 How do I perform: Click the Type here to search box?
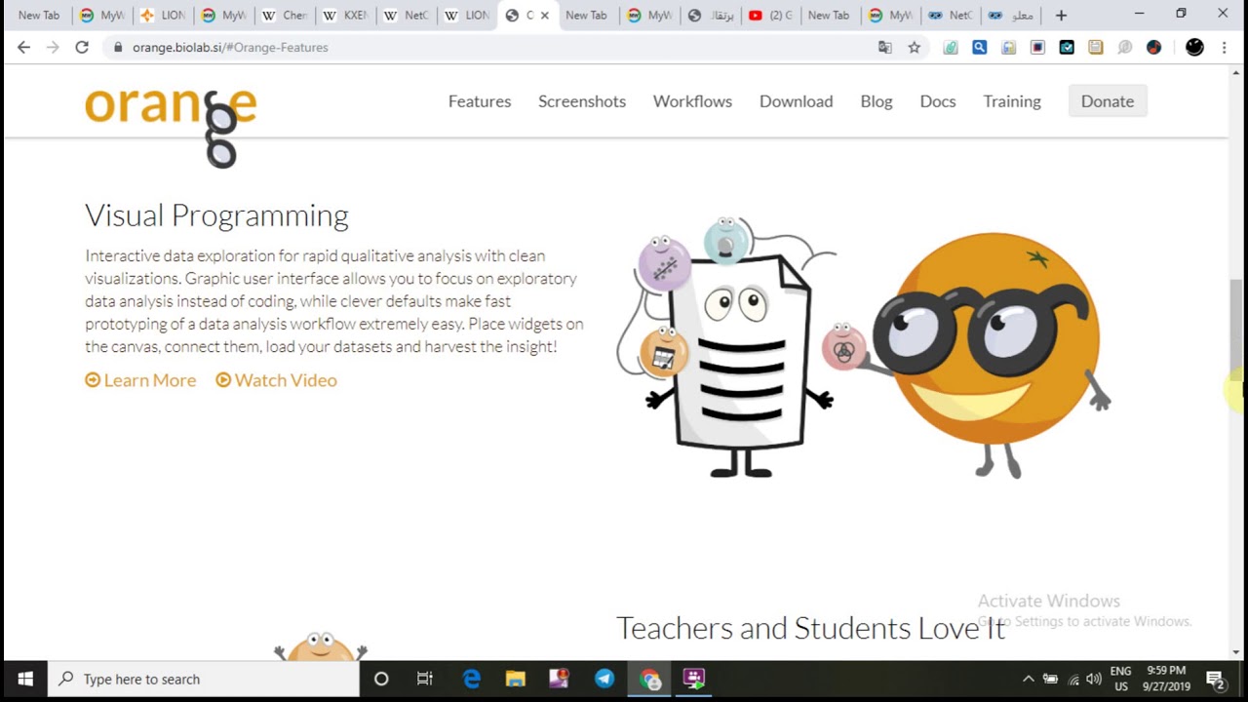(x=205, y=679)
